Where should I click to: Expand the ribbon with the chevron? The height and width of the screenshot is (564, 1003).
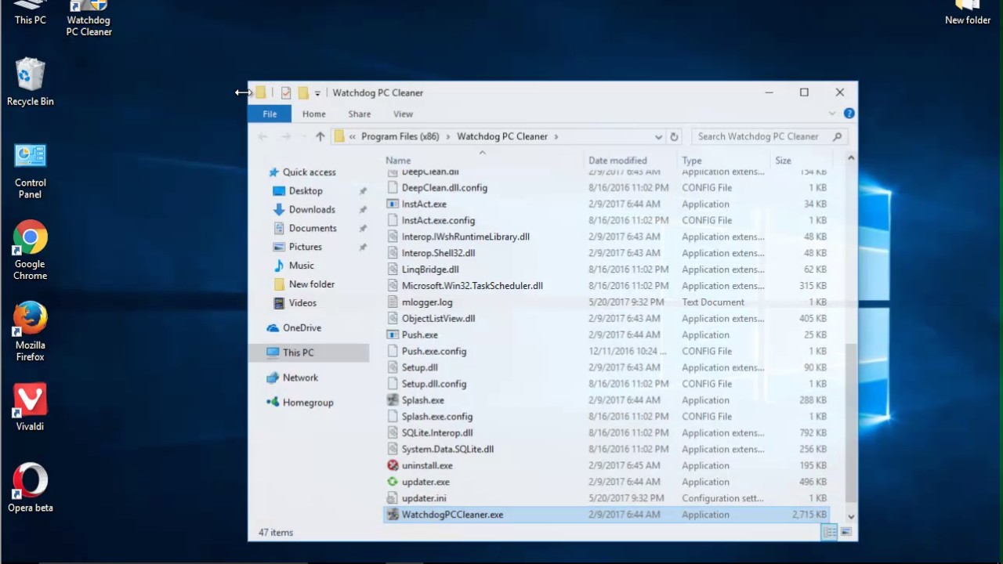(x=832, y=114)
